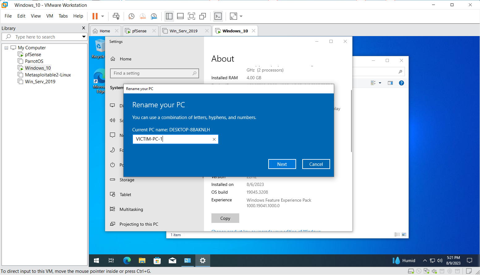Screen dimensions: 480x275
Task: Show hidden system tray icons
Action: (x=425, y=261)
